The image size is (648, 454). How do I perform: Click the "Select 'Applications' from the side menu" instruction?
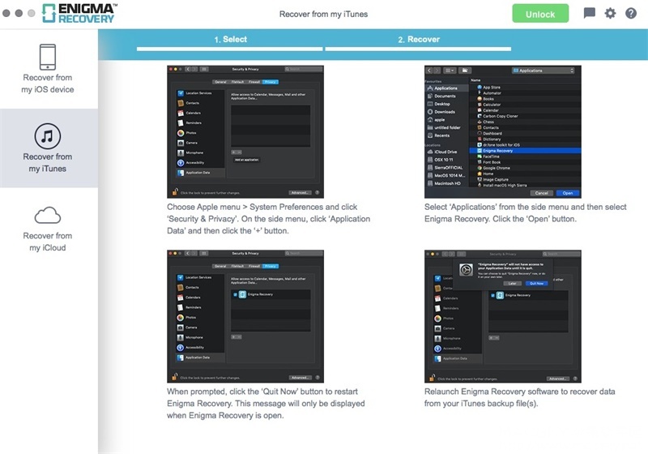pos(525,213)
